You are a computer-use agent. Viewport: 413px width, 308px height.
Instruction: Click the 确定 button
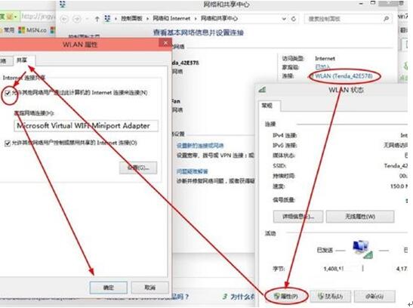108,288
